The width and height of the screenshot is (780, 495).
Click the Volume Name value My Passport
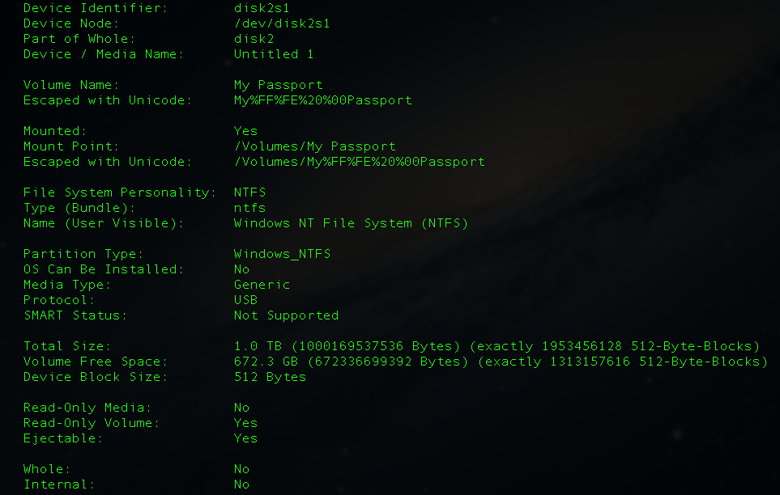pos(278,85)
